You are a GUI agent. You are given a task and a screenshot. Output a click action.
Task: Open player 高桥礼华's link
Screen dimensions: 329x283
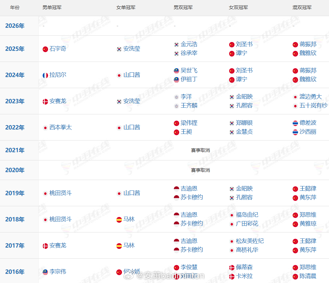(247, 250)
